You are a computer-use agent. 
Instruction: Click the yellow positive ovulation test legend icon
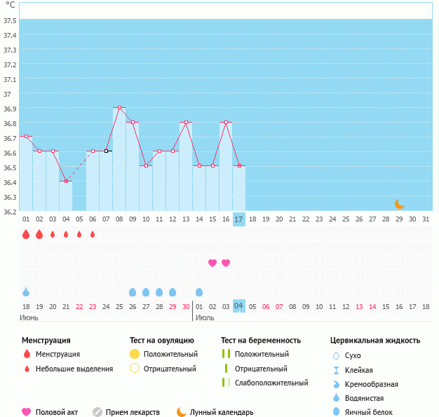pos(135,355)
